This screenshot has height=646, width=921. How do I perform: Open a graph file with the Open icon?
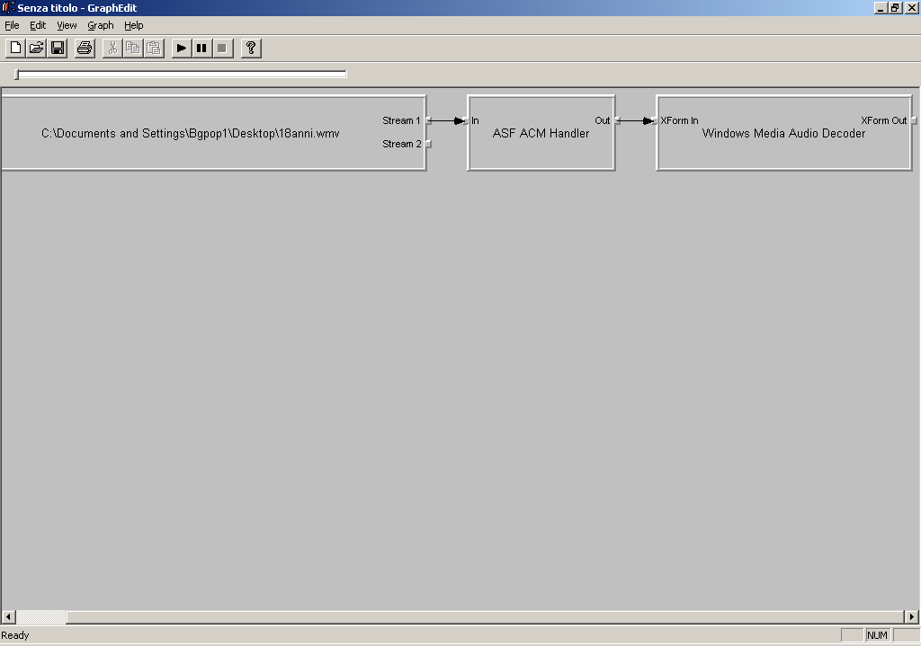coord(36,49)
